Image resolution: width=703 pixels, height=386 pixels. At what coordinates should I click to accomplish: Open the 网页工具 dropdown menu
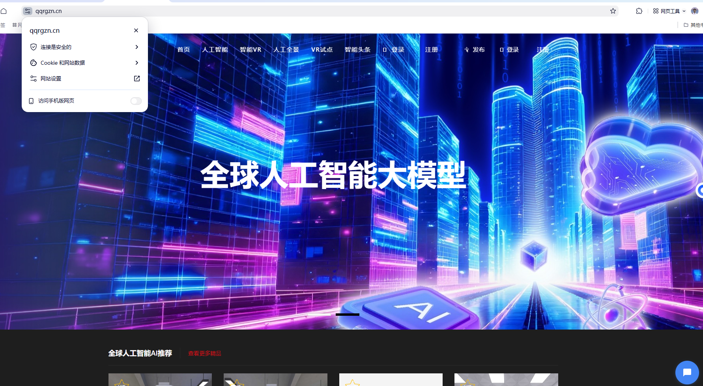tap(669, 11)
